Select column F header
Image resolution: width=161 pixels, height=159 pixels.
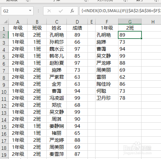pos(107,22)
